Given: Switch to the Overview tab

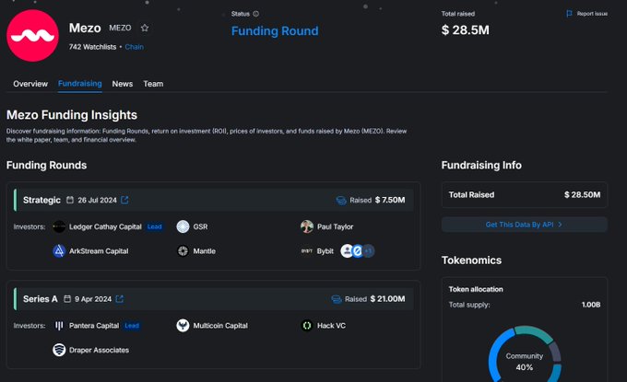Looking at the screenshot, I should tap(30, 84).
